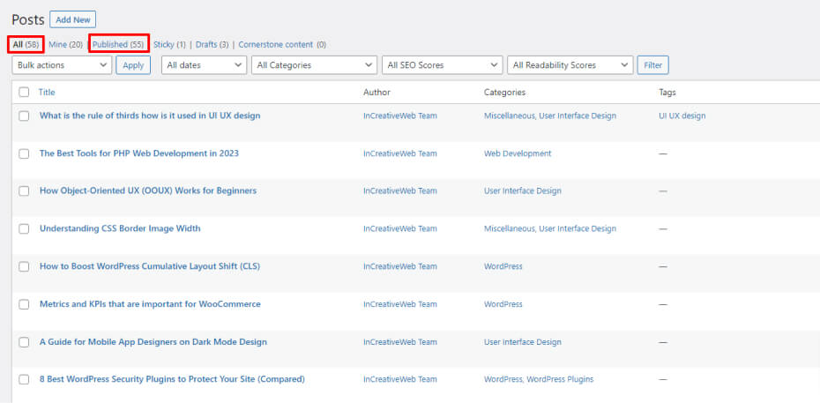Open Understanding CSS Border Image Width
820x403 pixels.
[x=120, y=228]
